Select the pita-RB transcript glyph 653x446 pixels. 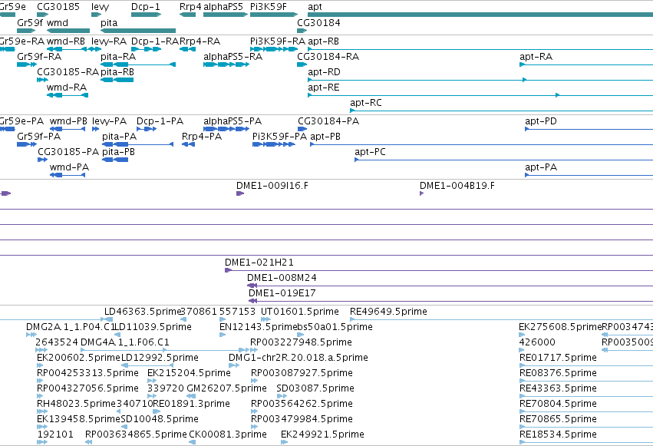(x=117, y=80)
